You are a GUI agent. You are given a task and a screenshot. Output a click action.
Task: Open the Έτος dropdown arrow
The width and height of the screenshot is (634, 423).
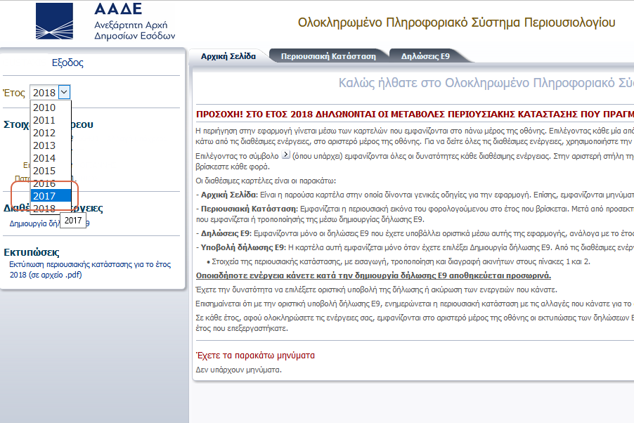click(x=64, y=92)
